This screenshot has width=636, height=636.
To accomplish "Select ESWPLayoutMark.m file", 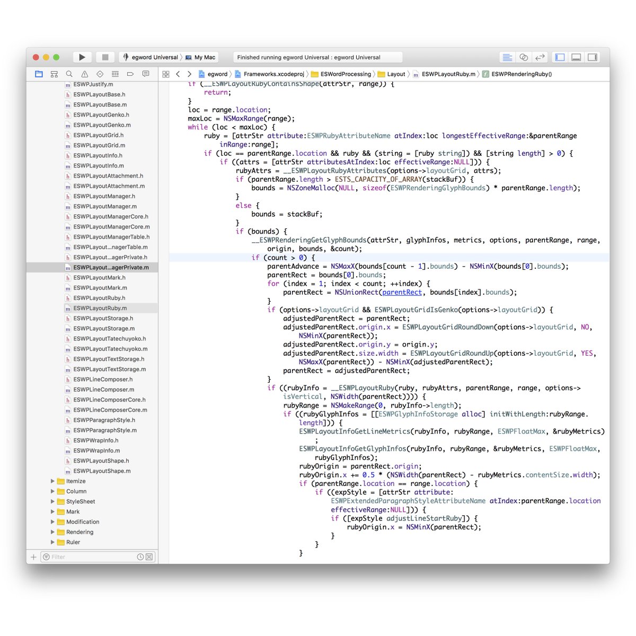I will [x=92, y=288].
